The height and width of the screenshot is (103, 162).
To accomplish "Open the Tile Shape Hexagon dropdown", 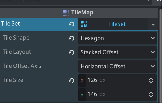I will [118, 38].
